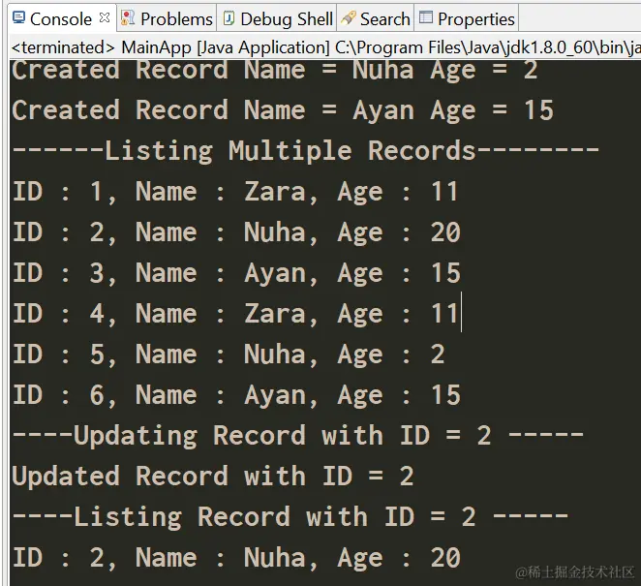Click the row 'ID : 4, Name : Zara'
The width and height of the screenshot is (641, 586).
click(x=235, y=314)
